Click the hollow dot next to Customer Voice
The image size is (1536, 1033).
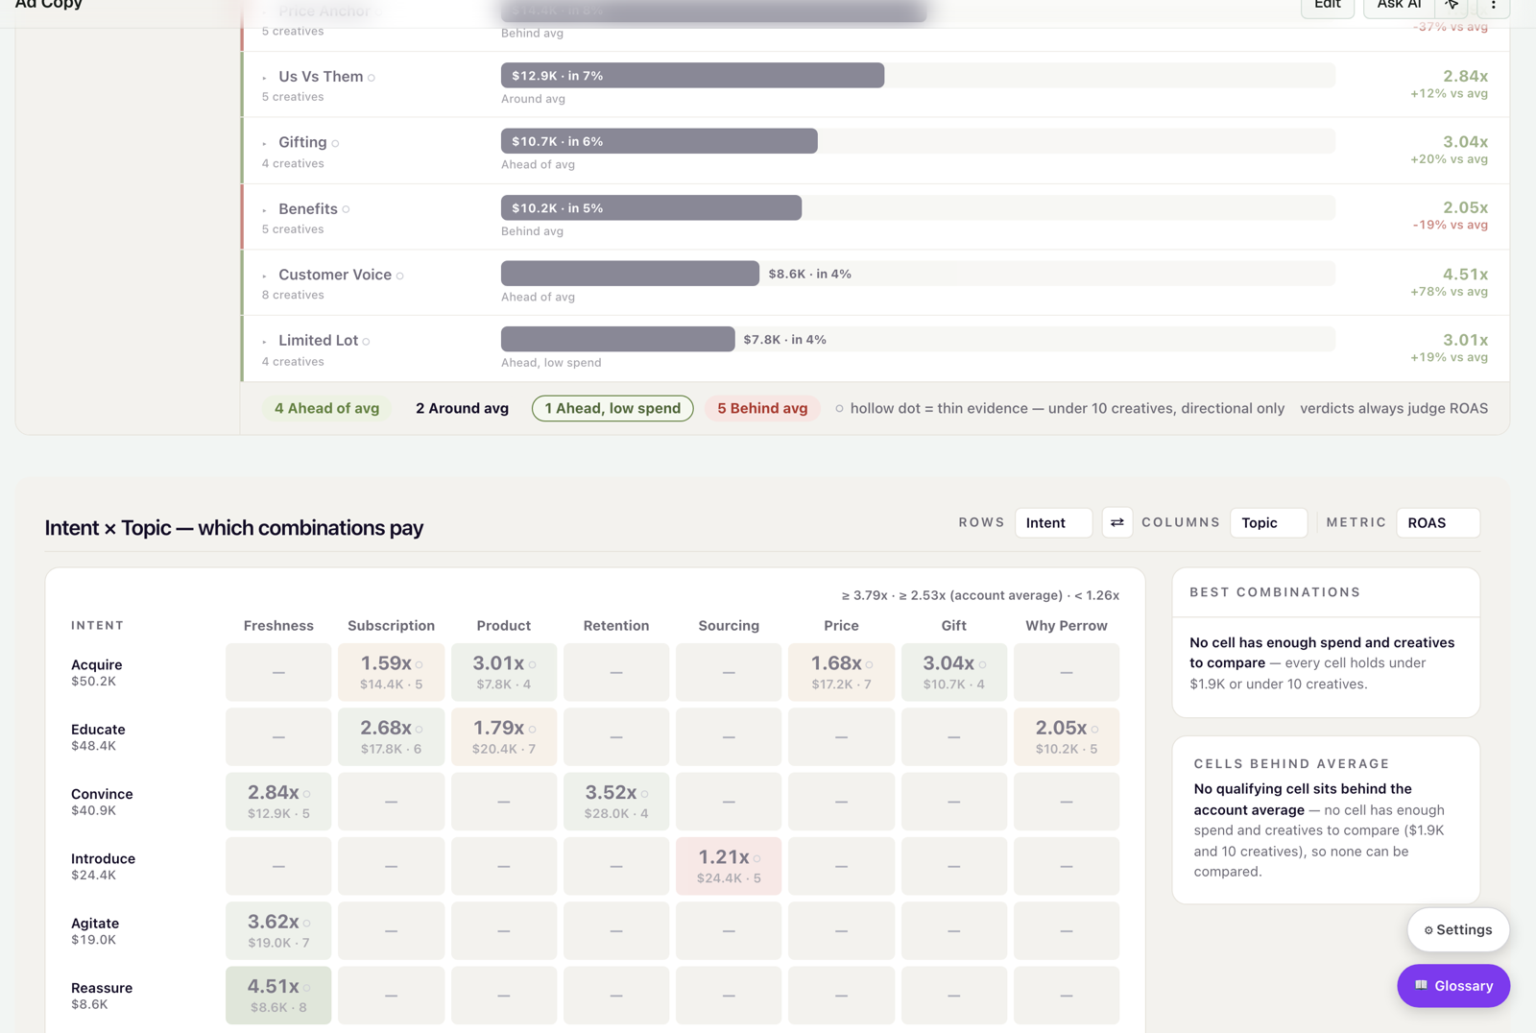click(399, 276)
